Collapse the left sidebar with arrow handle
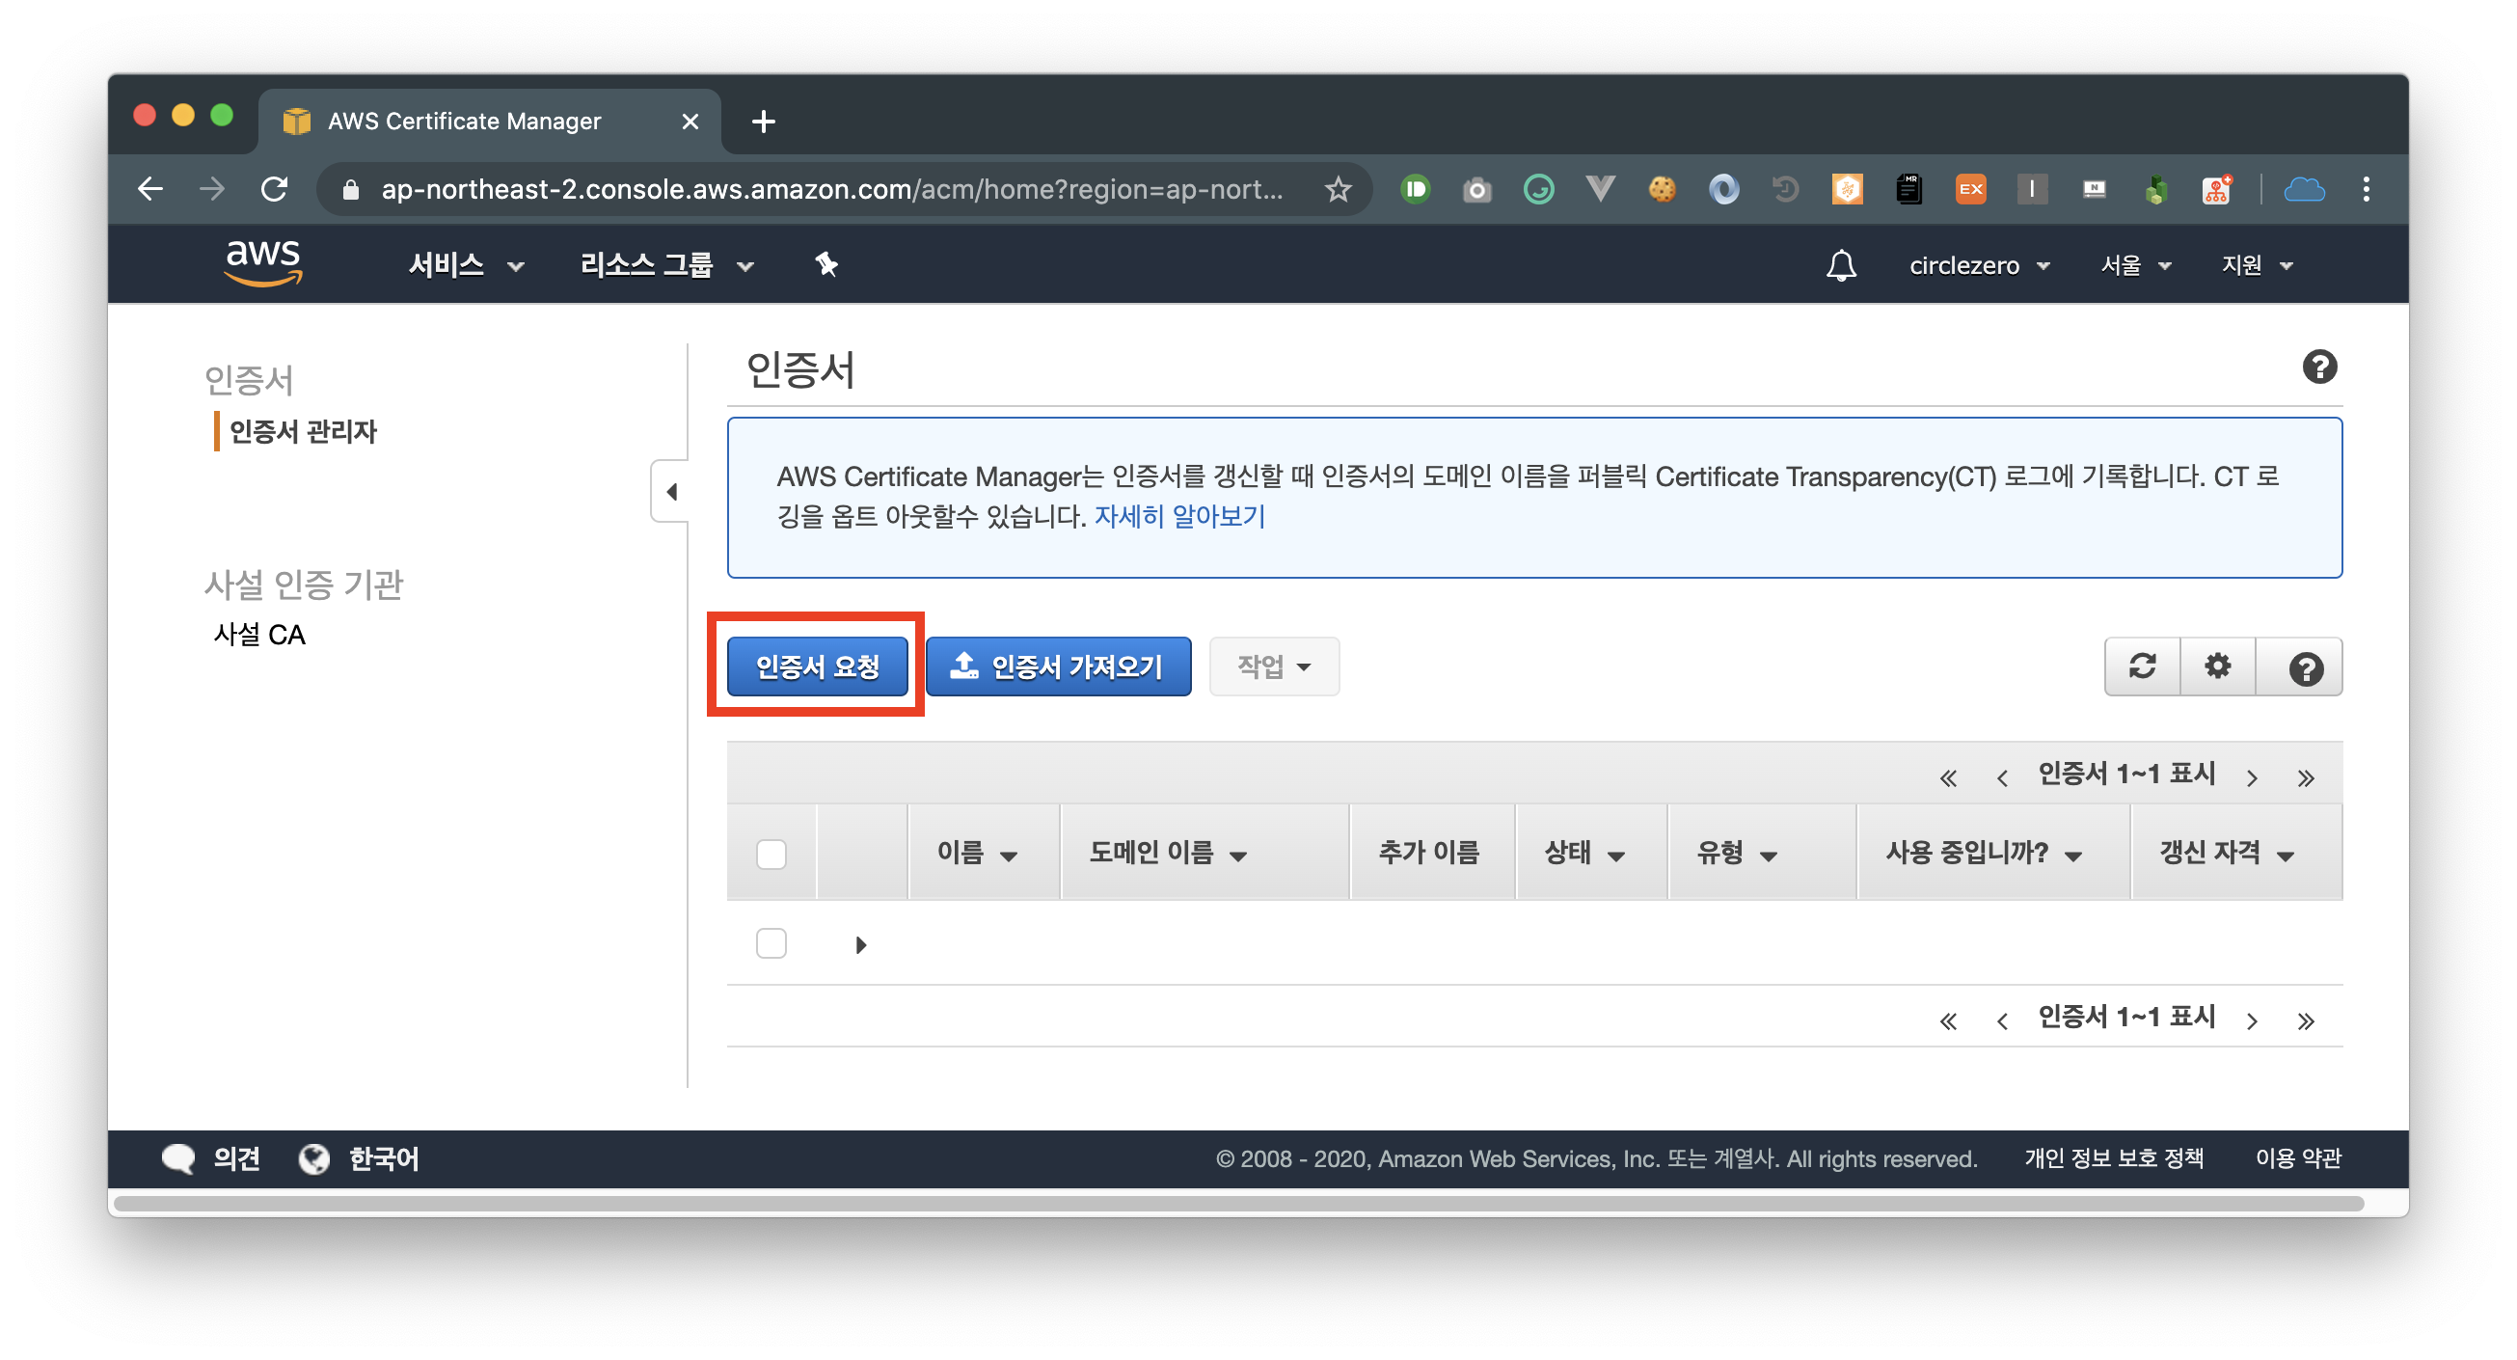 click(671, 492)
